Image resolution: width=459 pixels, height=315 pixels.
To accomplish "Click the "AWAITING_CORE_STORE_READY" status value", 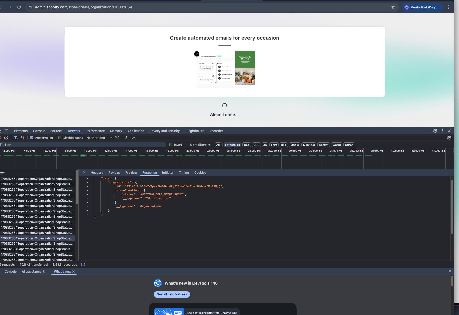I will (161, 194).
